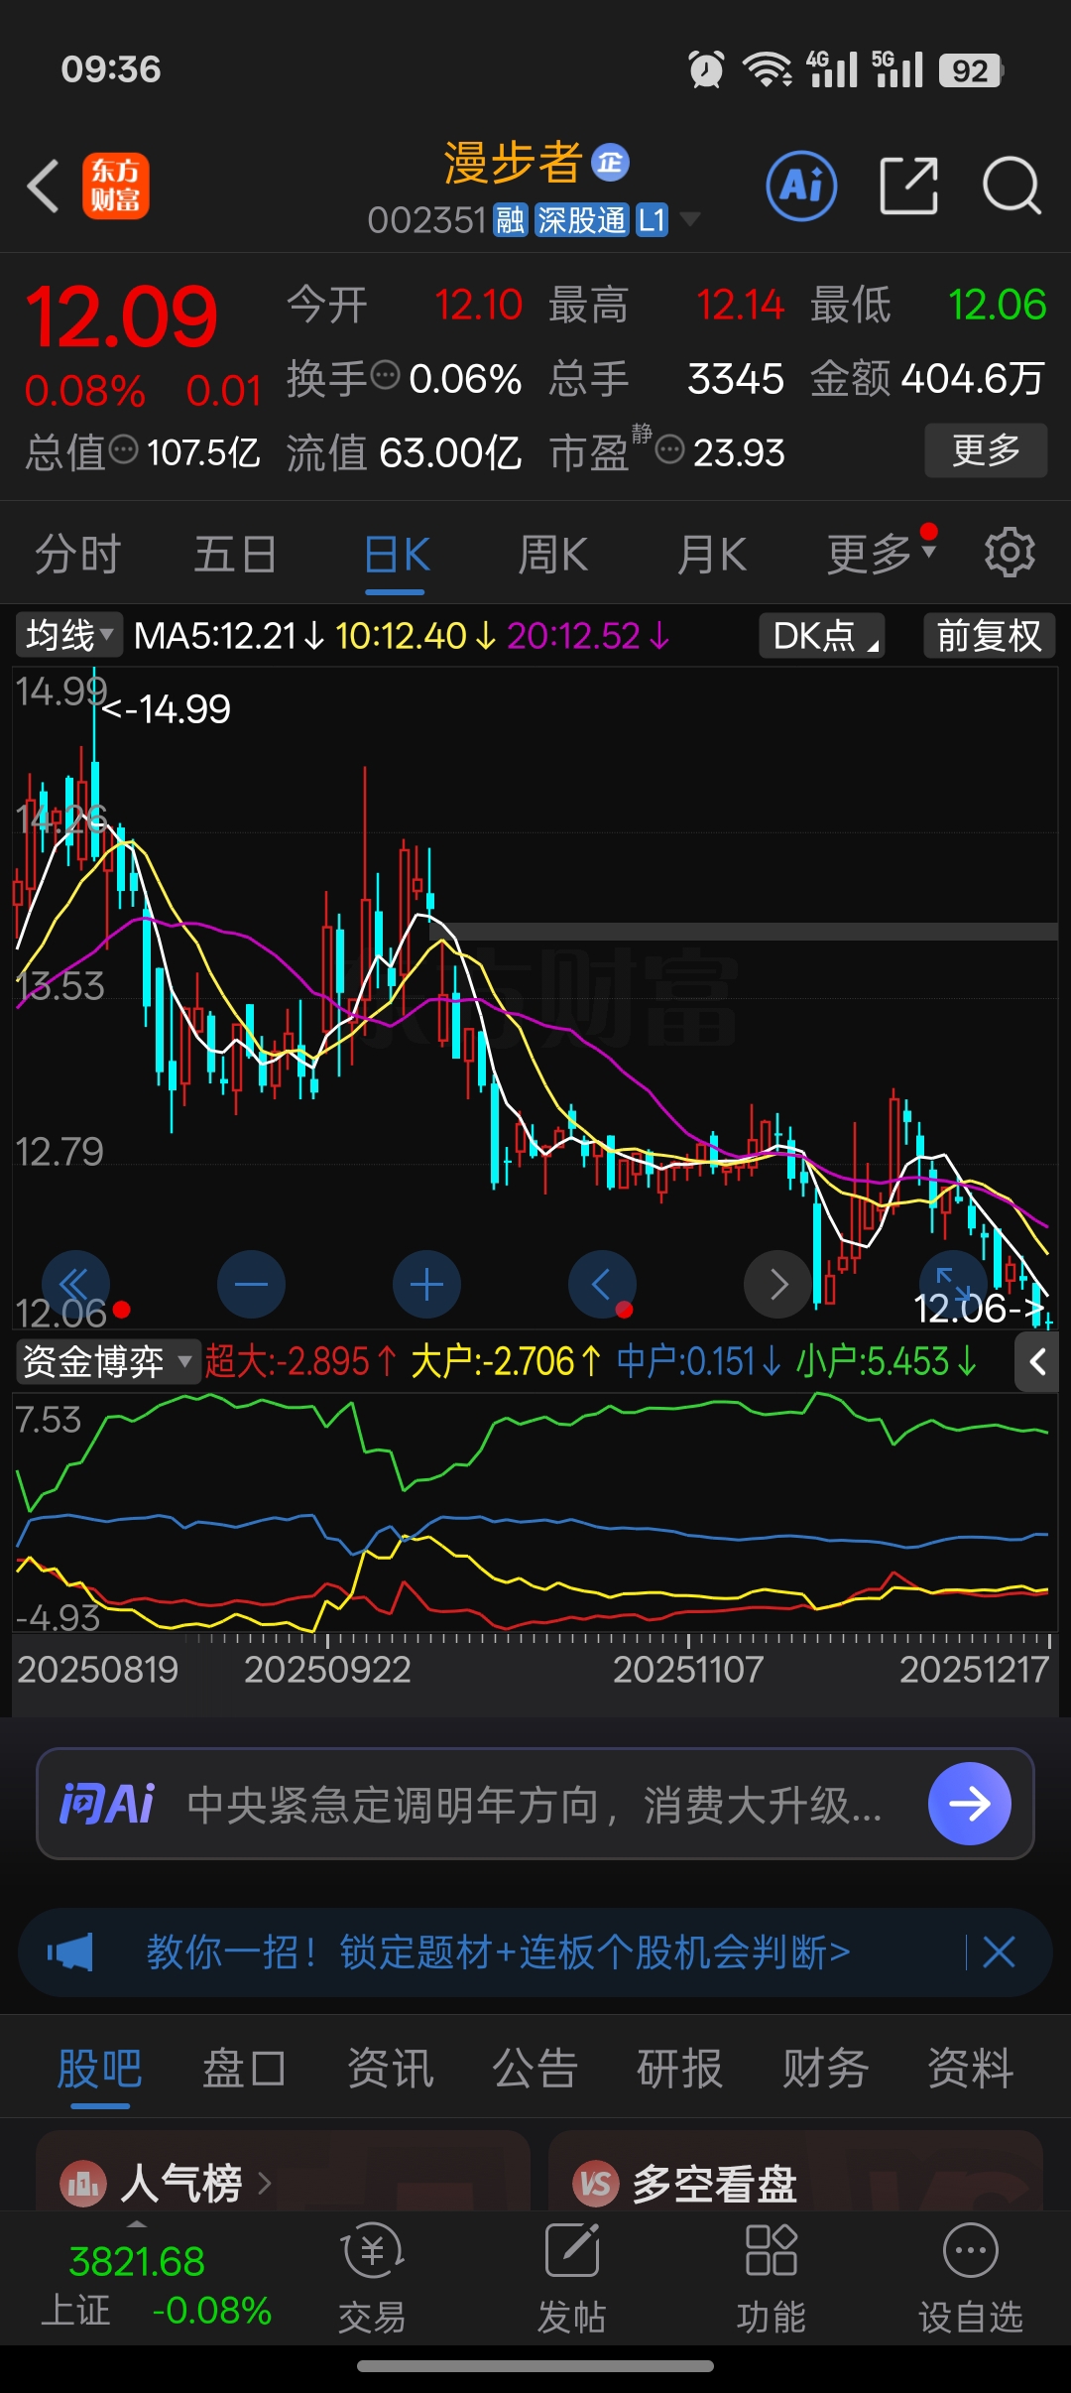Screen dimensions: 1071x2393
Task: Open 公告 announcements tab
Action: (x=535, y=2069)
